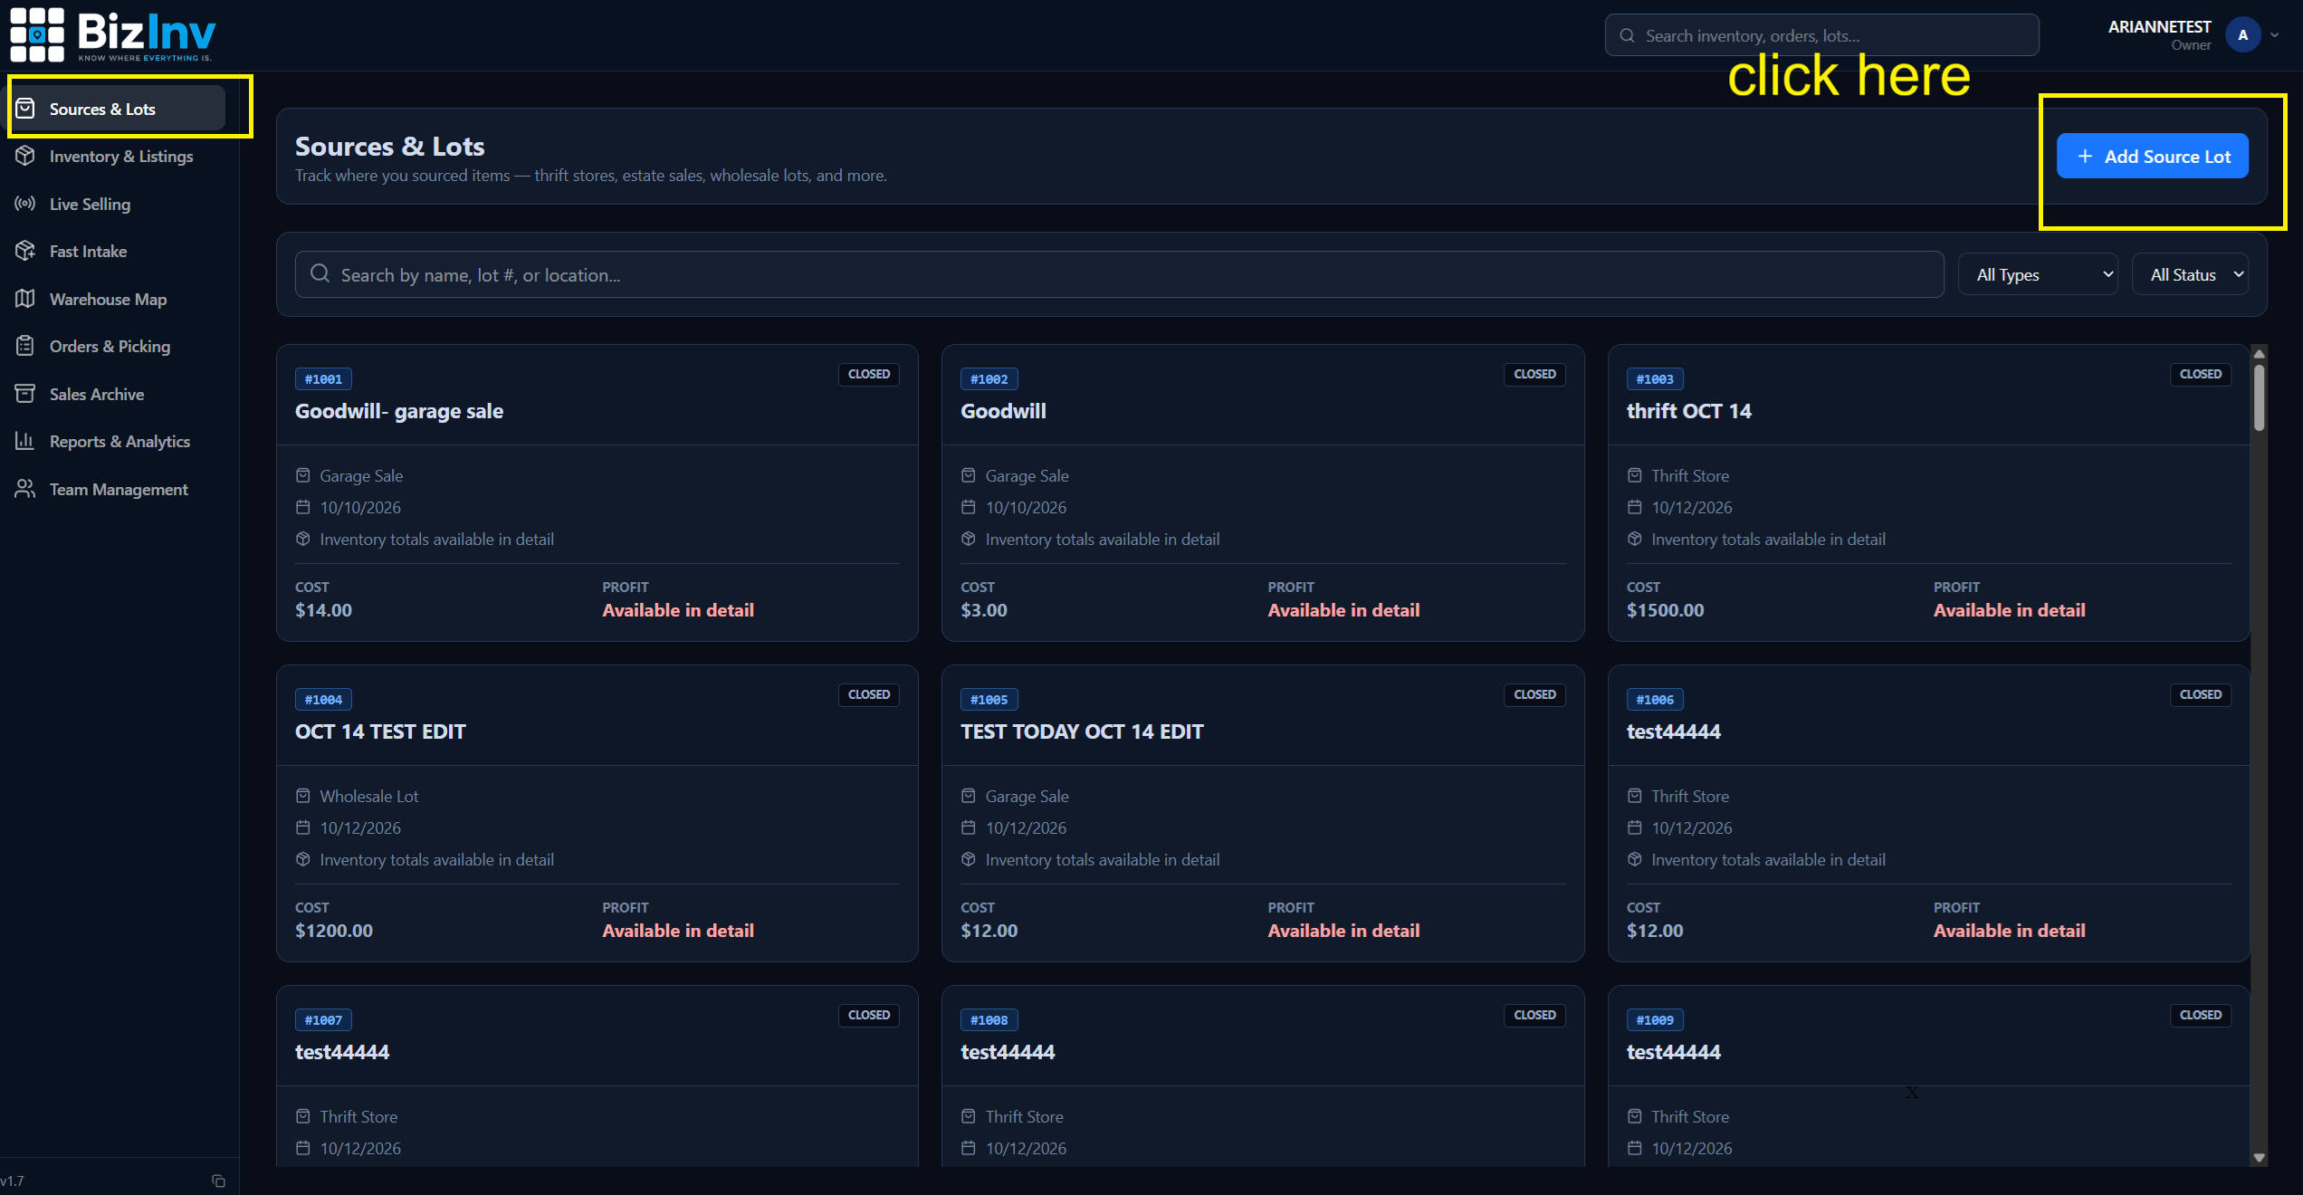Click the magnifier icon in the lot search field

320,273
